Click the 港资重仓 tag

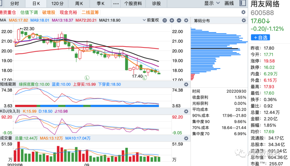point(8,12)
